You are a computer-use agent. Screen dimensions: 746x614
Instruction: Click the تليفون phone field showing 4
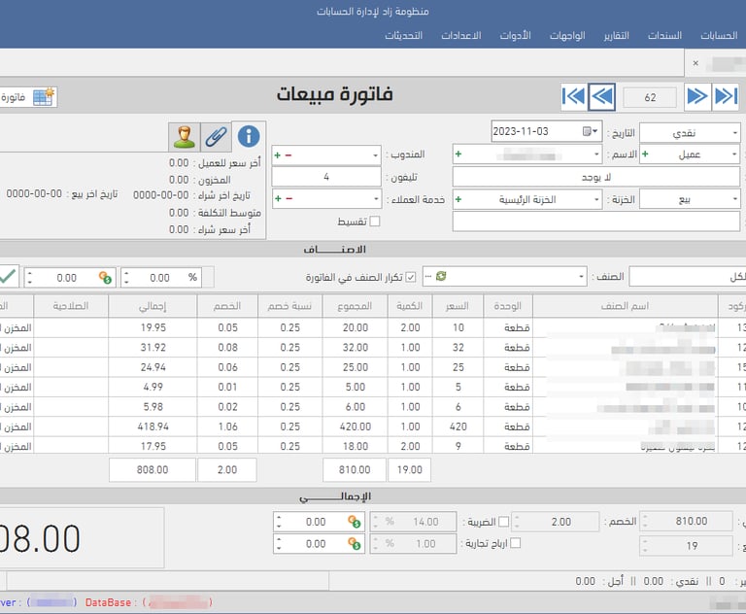[x=326, y=177]
